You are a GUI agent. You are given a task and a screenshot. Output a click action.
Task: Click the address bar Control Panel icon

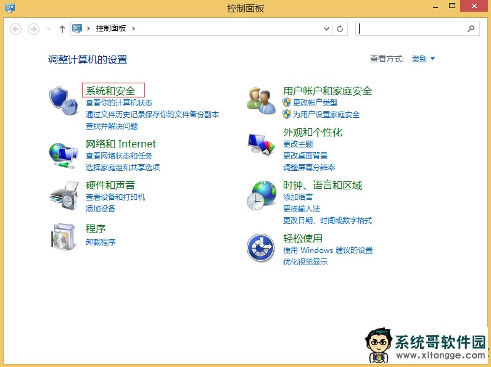77,28
